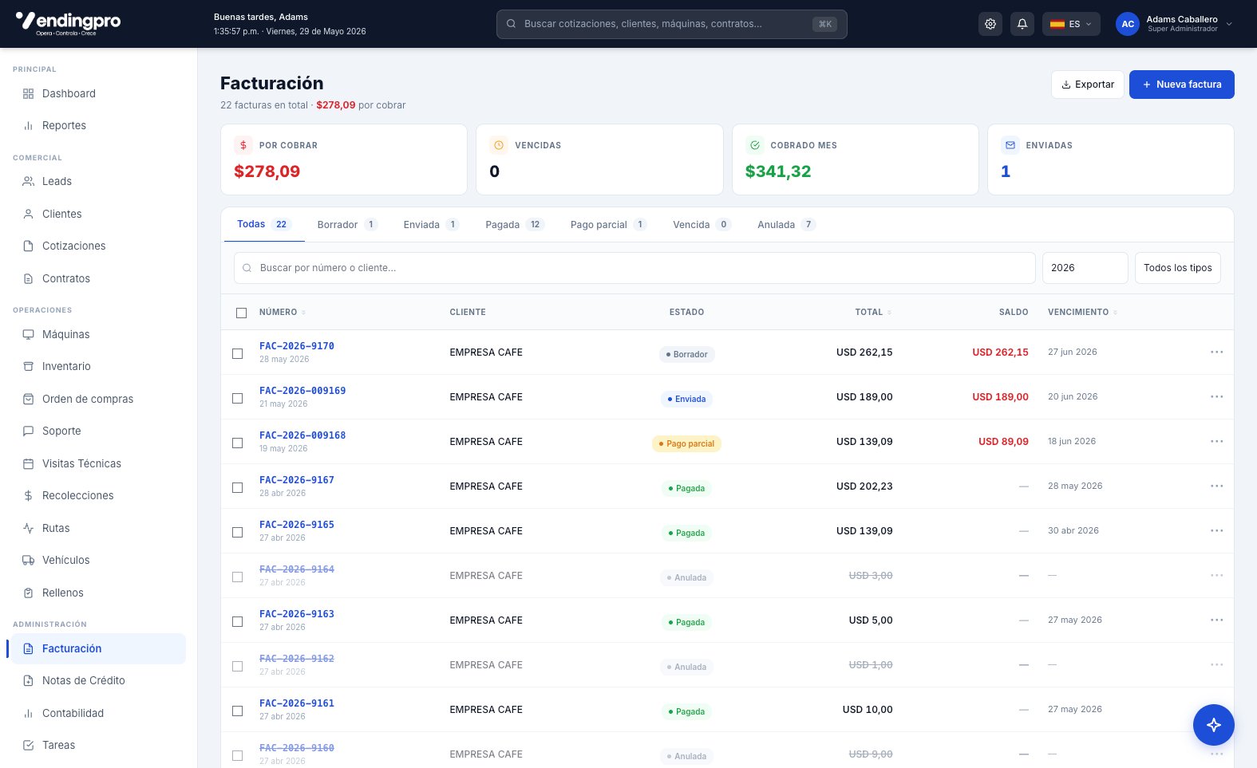Open row actions for FAC-2026-009169

coord(1216,396)
